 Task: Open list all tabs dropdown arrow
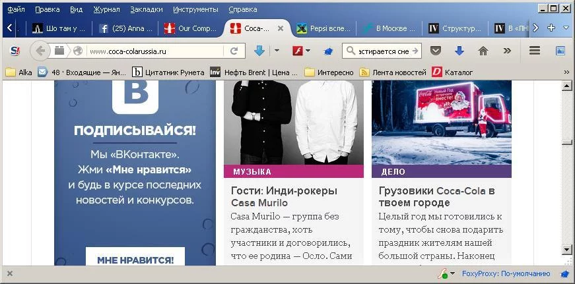566,28
